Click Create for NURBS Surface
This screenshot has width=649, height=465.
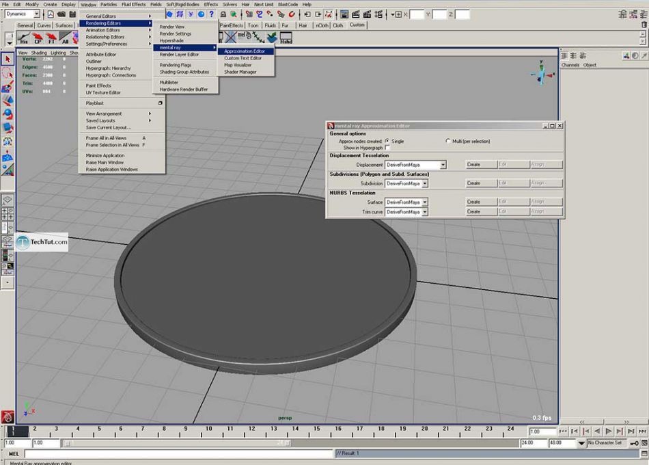[482, 202]
